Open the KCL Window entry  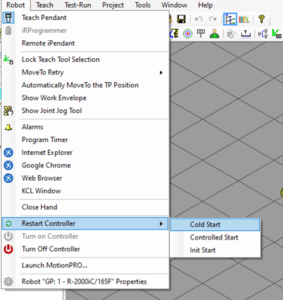[x=85, y=191]
